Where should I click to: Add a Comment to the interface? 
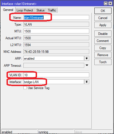(103, 41)
